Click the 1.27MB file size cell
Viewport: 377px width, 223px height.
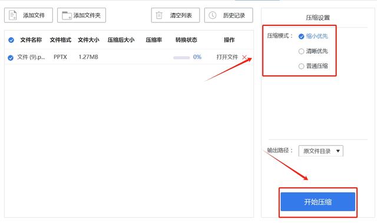click(88, 57)
